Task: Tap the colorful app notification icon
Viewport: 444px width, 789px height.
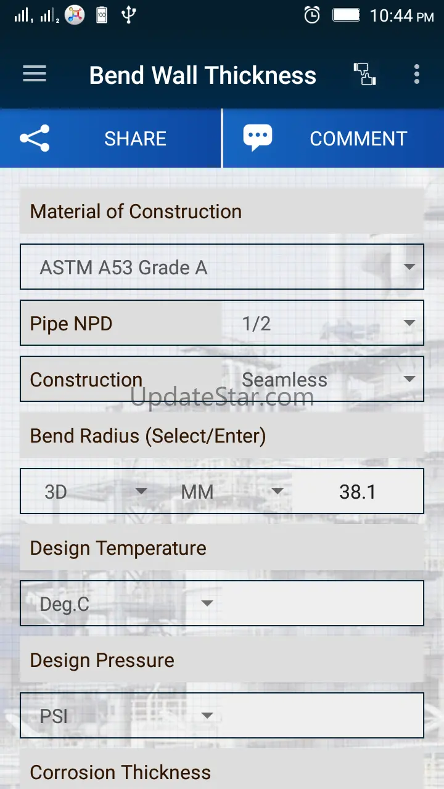Action: [x=75, y=15]
